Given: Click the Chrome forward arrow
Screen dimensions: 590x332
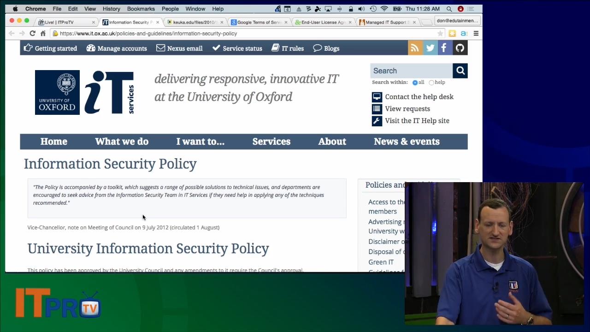Looking at the screenshot, I should [22, 33].
